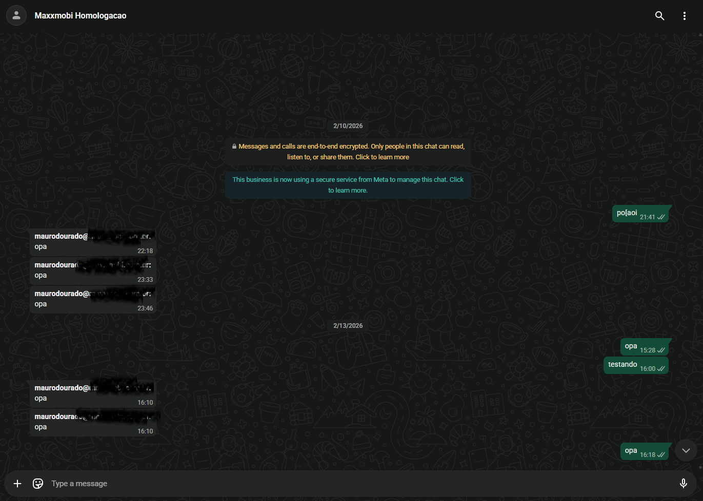Click the Meta secure service notice

(x=348, y=185)
